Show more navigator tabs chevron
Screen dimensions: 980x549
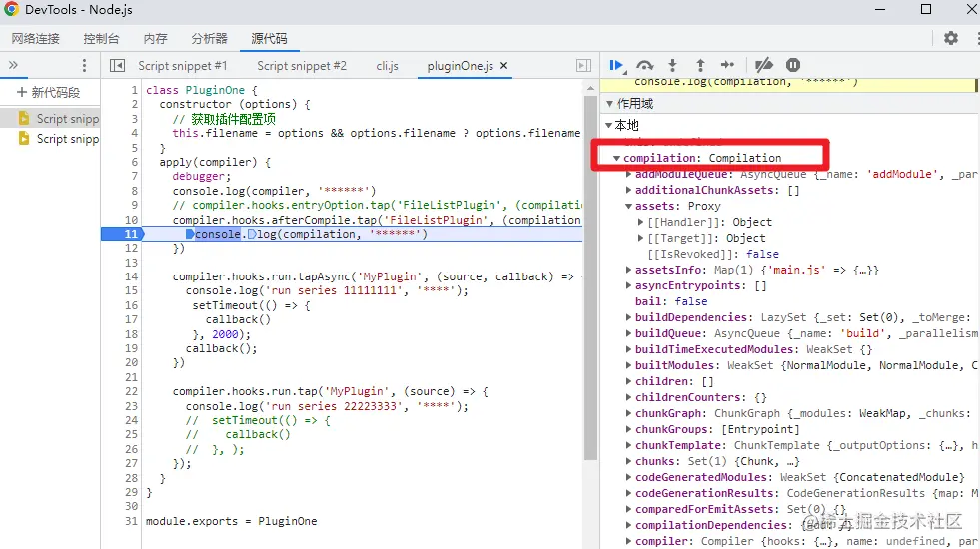(x=13, y=65)
